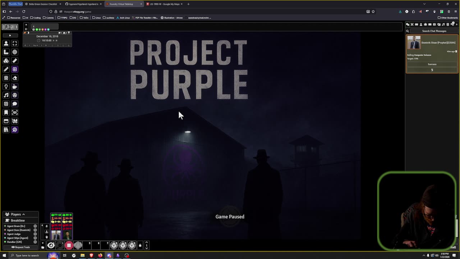This screenshot has width=460, height=259.
Task: Open the Actors directory tab
Action: 421,24
